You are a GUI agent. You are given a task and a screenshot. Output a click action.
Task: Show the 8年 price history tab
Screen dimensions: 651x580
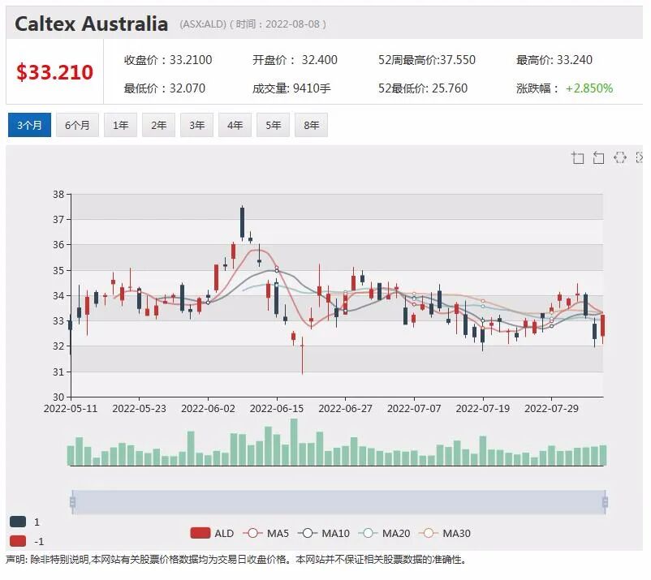pos(312,125)
